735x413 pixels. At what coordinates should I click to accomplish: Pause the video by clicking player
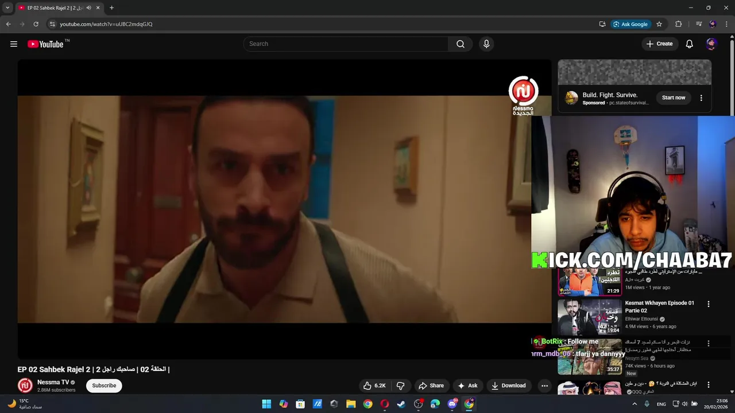[284, 209]
